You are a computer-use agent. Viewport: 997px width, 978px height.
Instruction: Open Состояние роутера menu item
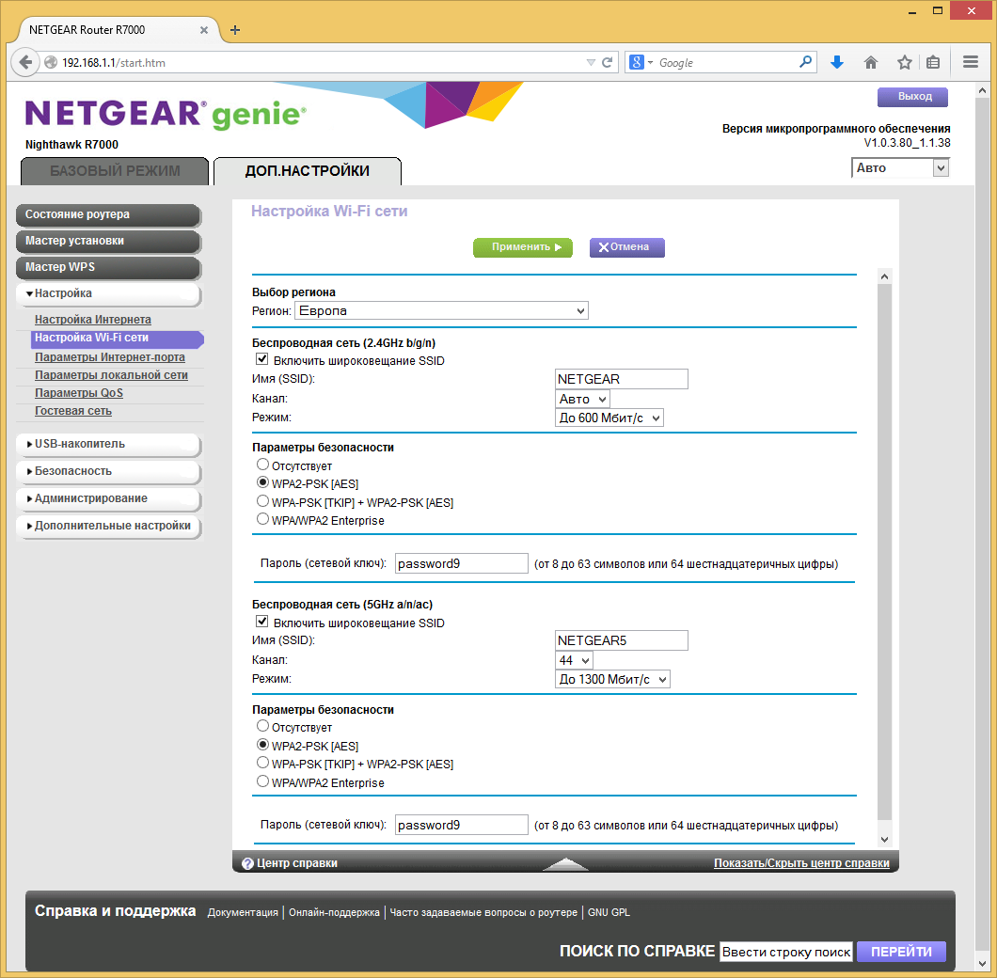(x=109, y=215)
